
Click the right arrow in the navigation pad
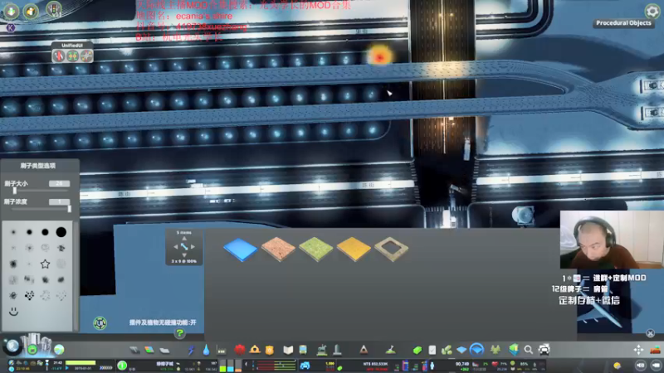[x=193, y=246]
